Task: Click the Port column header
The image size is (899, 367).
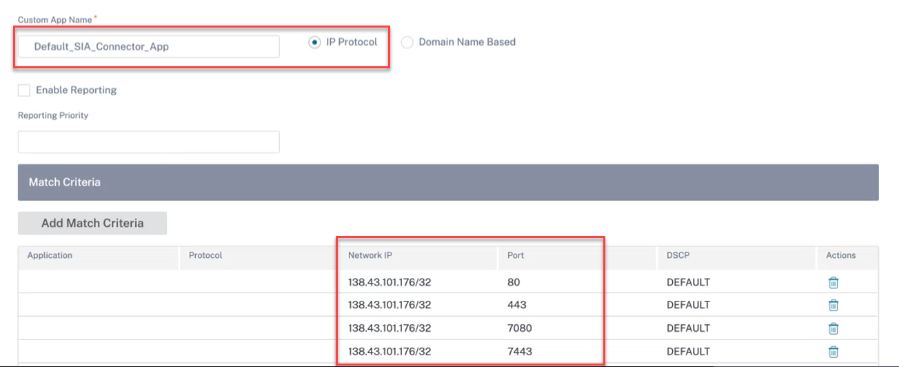Action: 516,255
